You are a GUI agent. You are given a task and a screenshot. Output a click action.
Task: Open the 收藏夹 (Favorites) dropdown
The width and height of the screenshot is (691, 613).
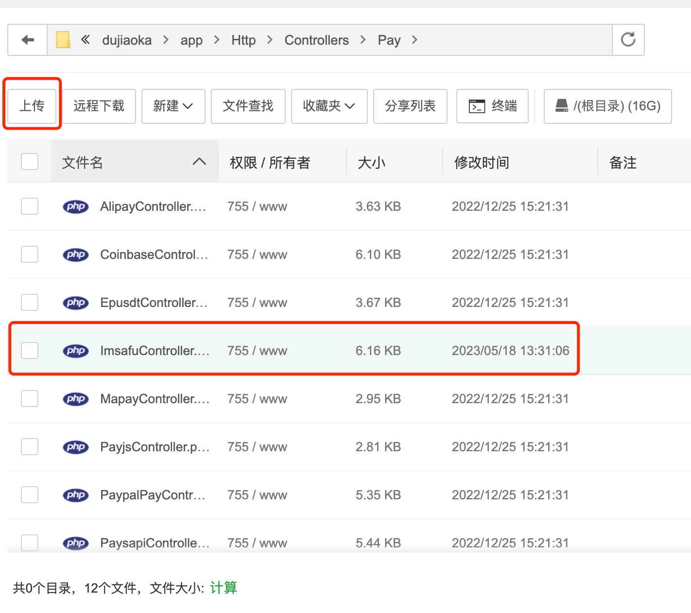[x=329, y=106]
